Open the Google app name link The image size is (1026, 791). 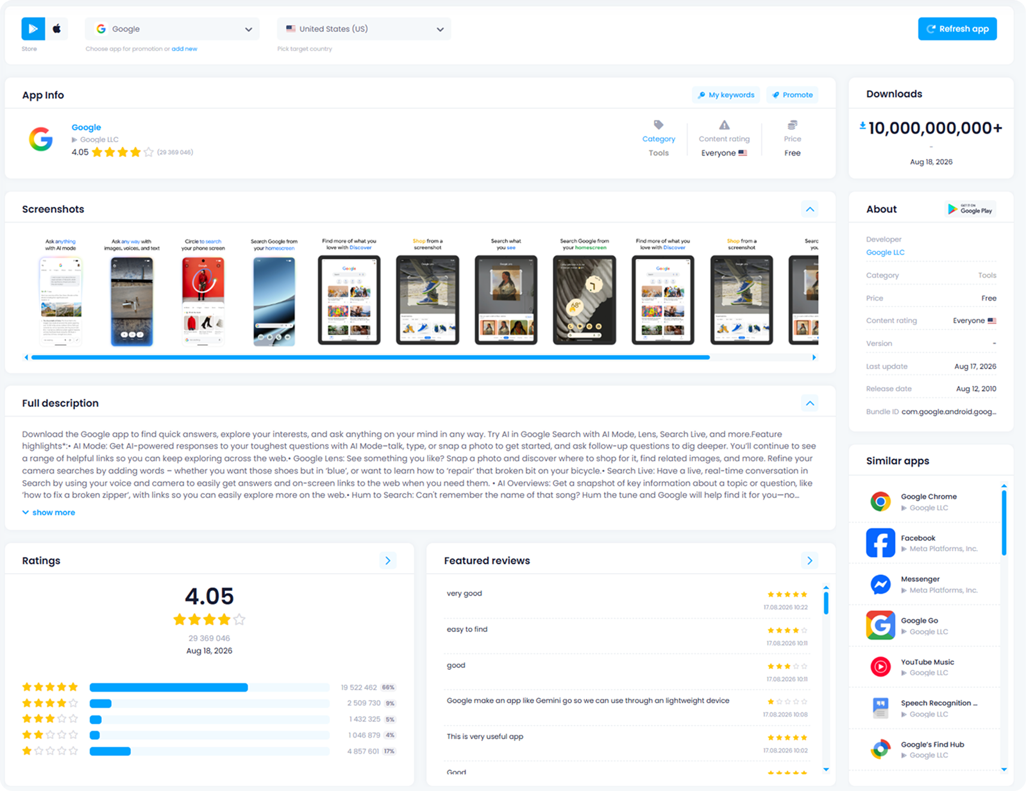[86, 128]
